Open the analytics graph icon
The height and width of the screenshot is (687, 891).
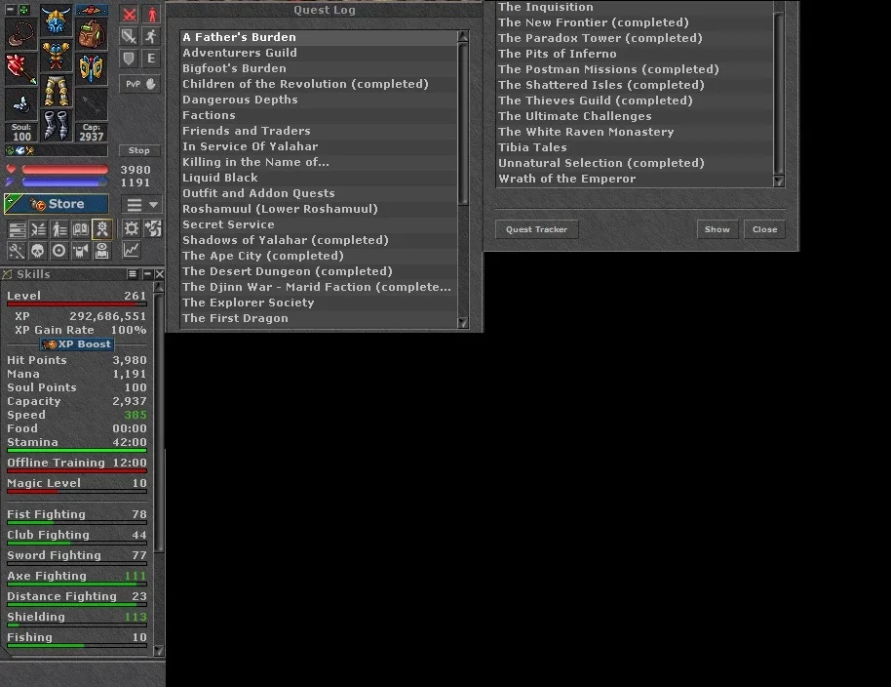(132, 250)
